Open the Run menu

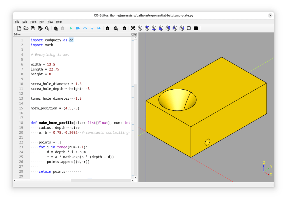click(42, 22)
